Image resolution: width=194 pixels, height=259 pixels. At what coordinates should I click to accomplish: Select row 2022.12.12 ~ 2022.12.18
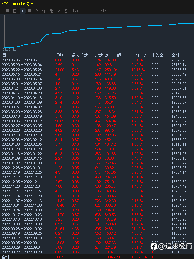97,177
